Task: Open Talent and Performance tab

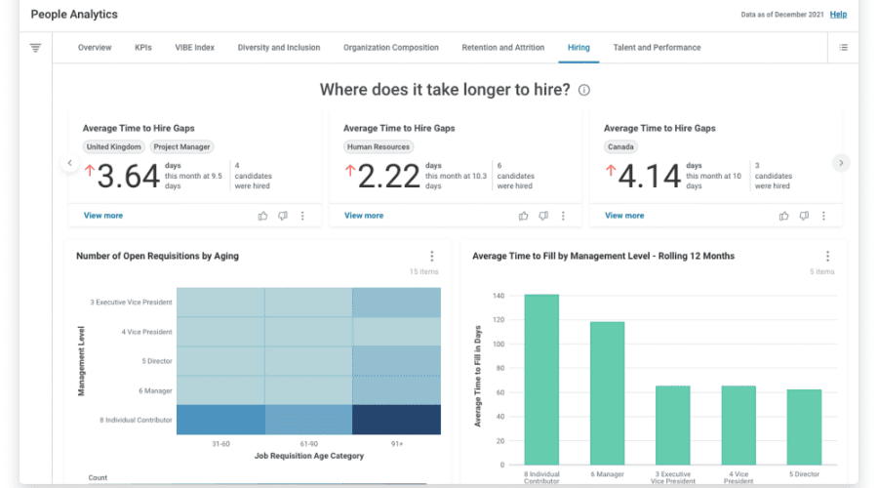Action: 657,48
